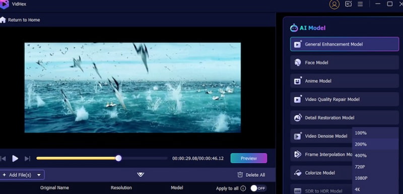Click the trash icon next to Delete All
The height and width of the screenshot is (194, 403).
tap(240, 175)
